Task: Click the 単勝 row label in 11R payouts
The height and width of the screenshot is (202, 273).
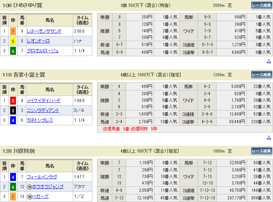Action: [x=105, y=86]
